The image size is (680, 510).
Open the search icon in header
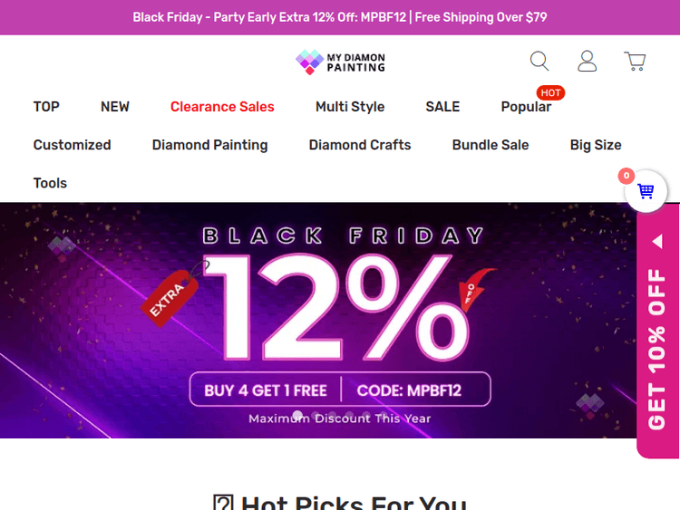coord(539,62)
